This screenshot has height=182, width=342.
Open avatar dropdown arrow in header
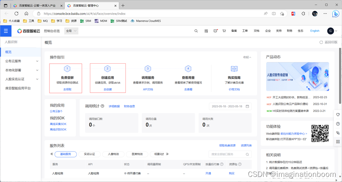tap(336, 31)
